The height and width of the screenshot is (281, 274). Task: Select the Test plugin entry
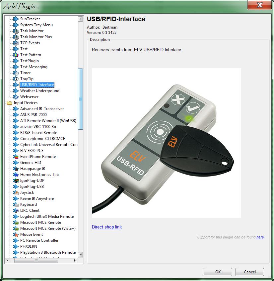pos(24,49)
